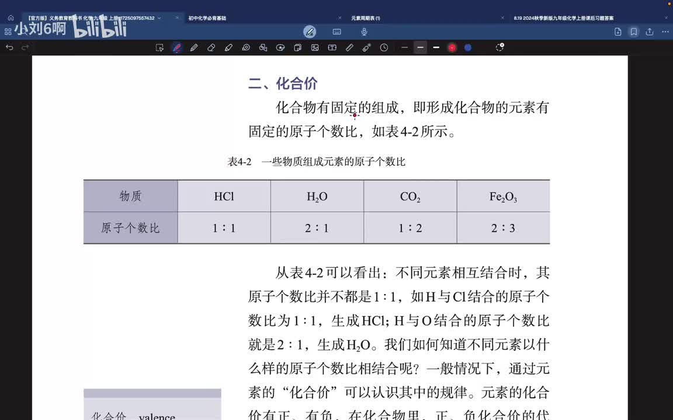Image resolution: width=673 pixels, height=420 pixels.
Task: Click the 原子个数比 row header cell
Action: tap(130, 228)
